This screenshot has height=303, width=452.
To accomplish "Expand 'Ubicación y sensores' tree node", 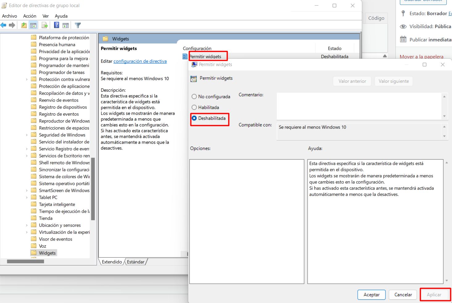I will [27, 225].
